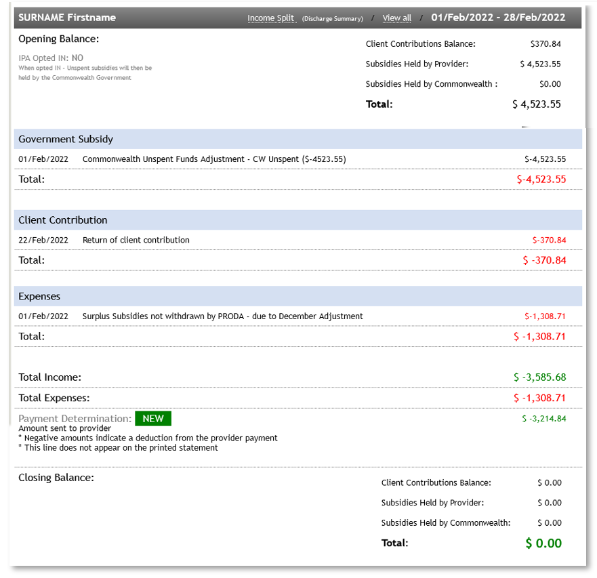Click the IPA Opted IN: NO status
Viewport: 597px width, 578px height.
(51, 58)
